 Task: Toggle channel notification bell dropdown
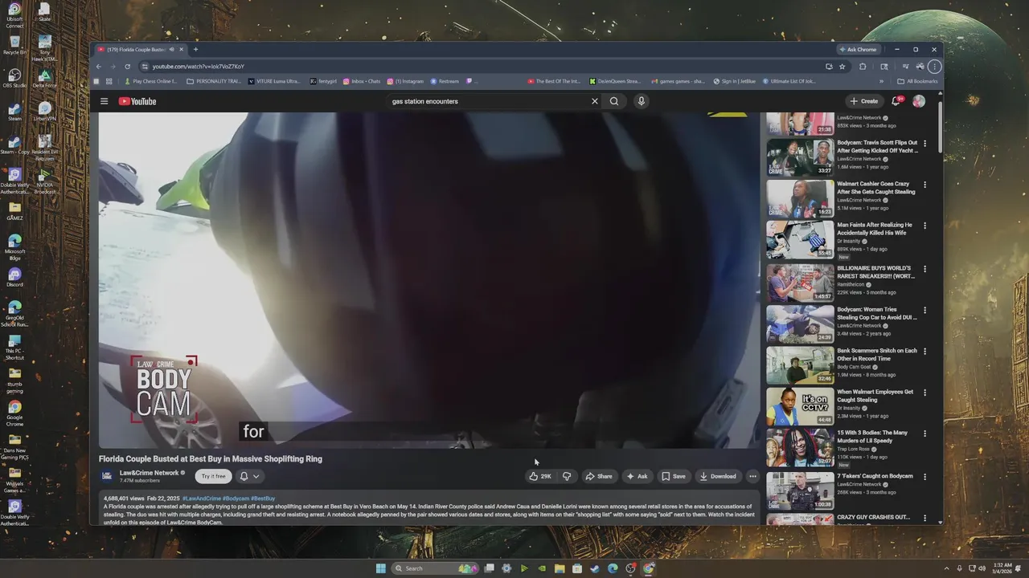coord(249,476)
